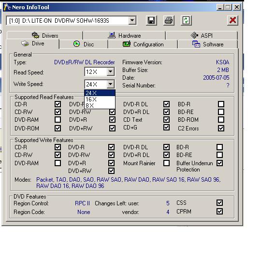Click the Nero InfoTool title bar icon
The height and width of the screenshot is (257, 275).
pyautogui.click(x=7, y=7)
